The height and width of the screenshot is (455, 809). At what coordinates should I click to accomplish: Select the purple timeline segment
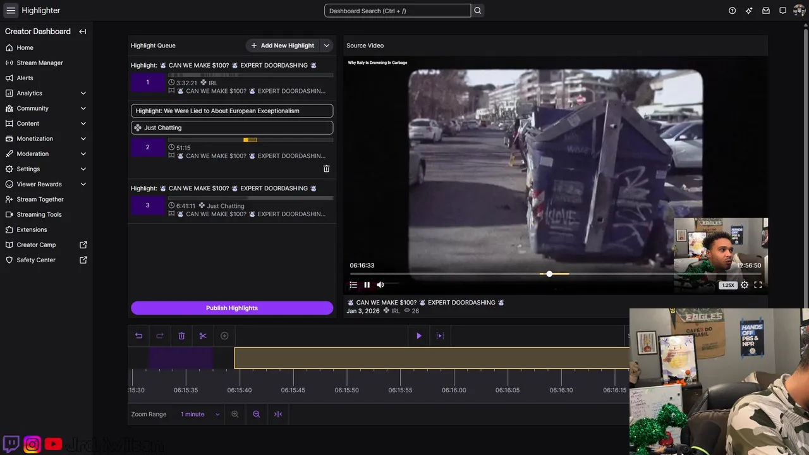coord(181,358)
